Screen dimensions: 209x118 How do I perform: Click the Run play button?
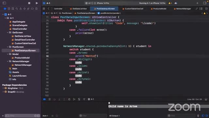pyautogui.click(x=37, y=3)
